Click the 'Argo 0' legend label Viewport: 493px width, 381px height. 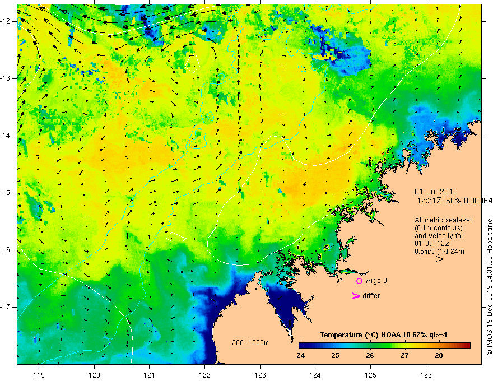376,281
